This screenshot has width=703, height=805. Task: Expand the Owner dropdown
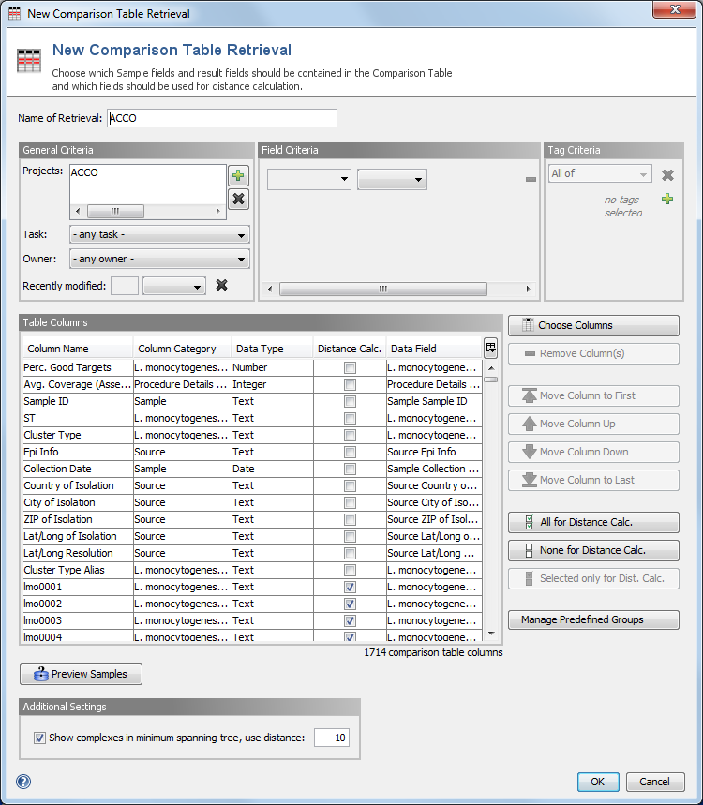pos(159,259)
